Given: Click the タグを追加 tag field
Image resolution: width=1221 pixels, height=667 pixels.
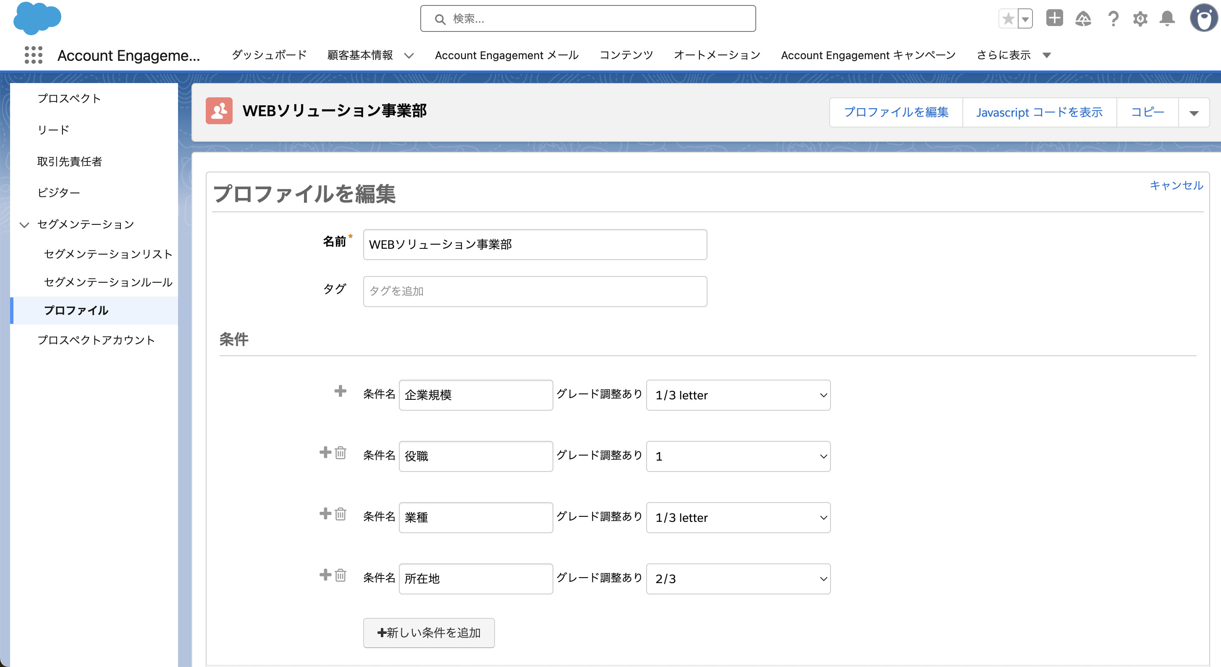Looking at the screenshot, I should pos(535,291).
